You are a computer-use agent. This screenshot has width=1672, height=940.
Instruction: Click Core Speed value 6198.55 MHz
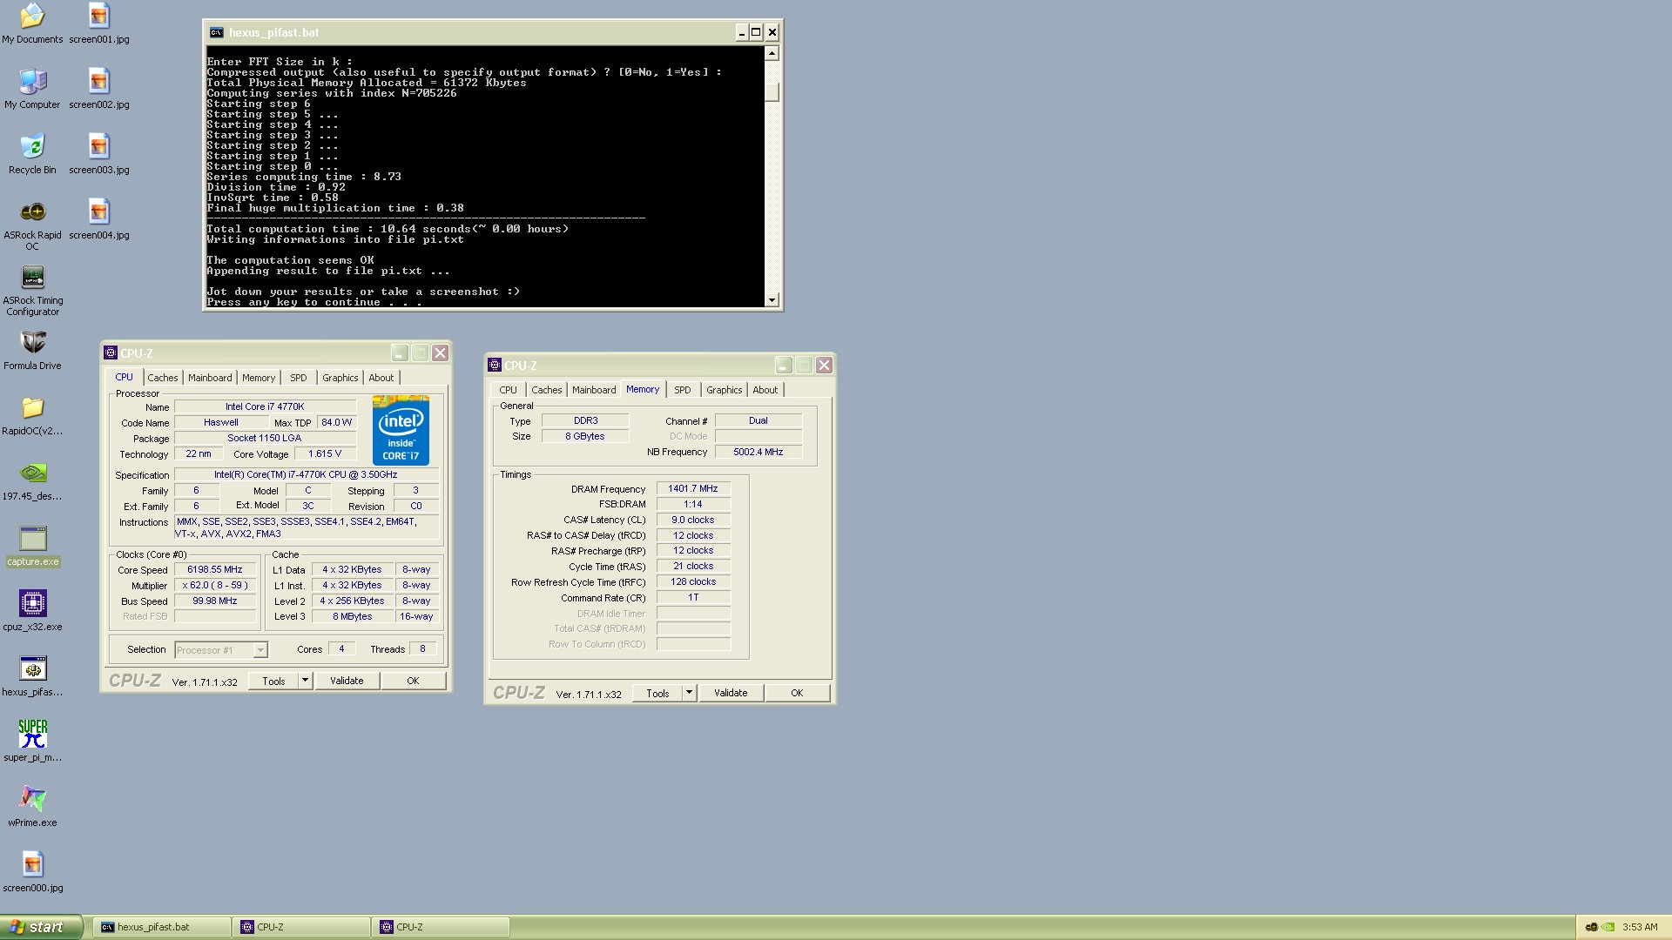pyautogui.click(x=215, y=569)
